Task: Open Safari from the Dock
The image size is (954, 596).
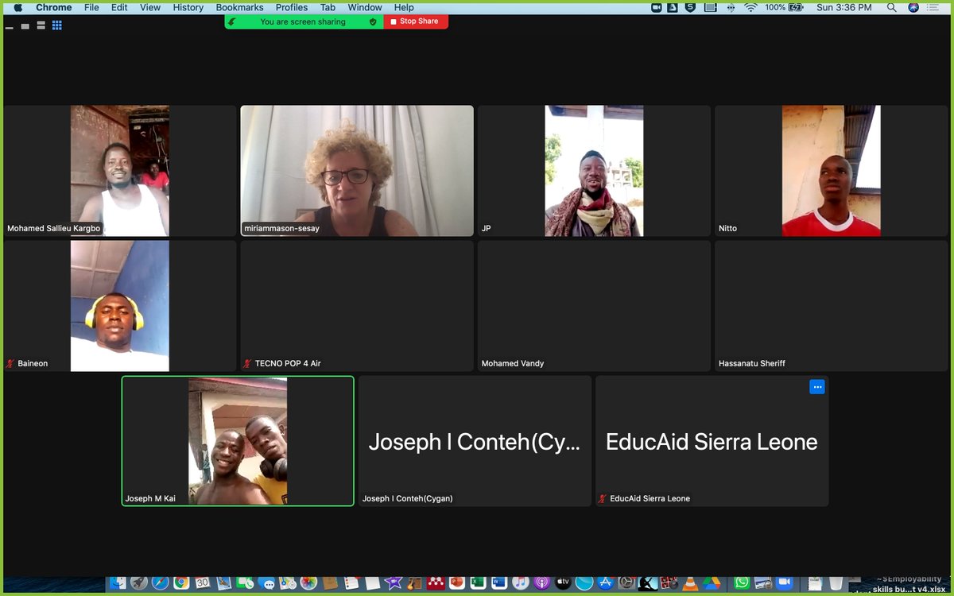Action: [161, 582]
